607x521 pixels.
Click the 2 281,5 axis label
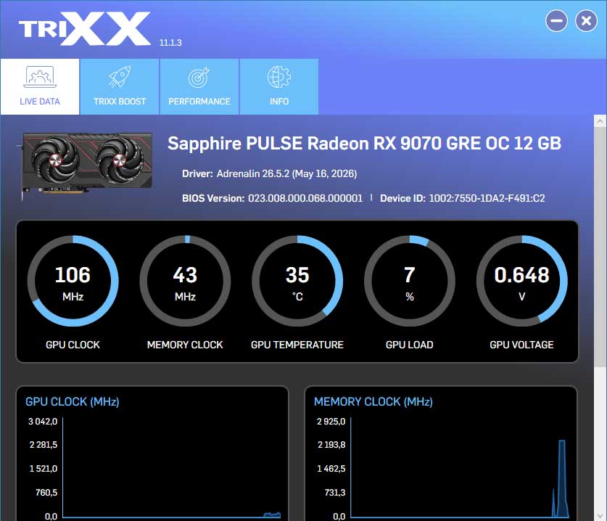tap(43, 445)
